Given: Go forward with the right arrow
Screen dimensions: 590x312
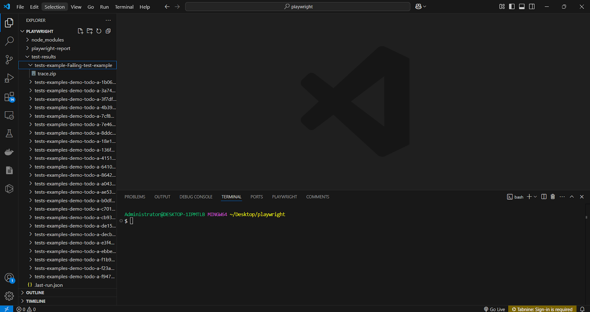Looking at the screenshot, I should point(177,7).
